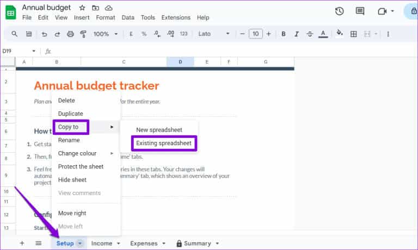The image size is (418, 250).
Task: Activate the paint format tool
Action: point(83,34)
